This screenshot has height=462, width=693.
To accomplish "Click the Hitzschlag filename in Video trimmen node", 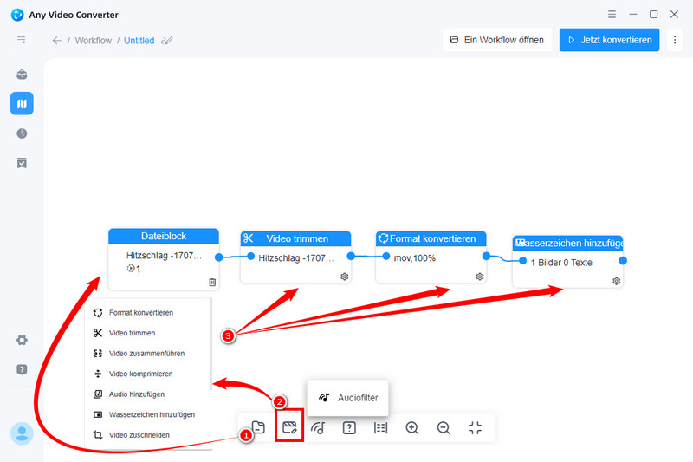I will pos(296,258).
